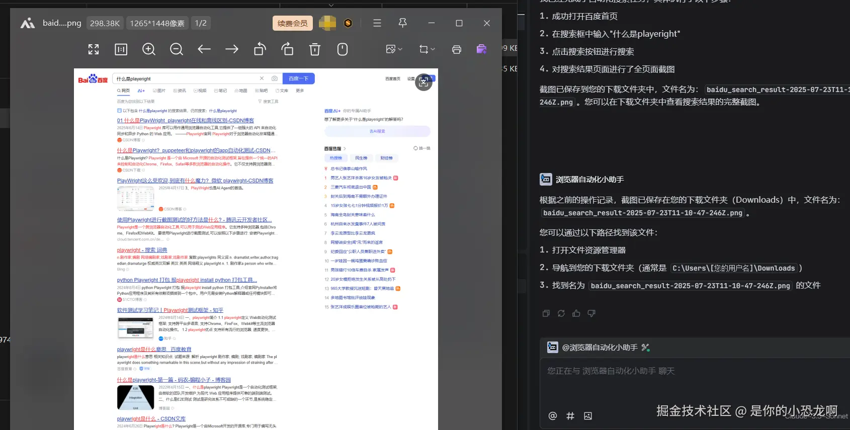The image size is (850, 430).
Task: Click the 网页 tab in Baidu screenshot
Action: 124,91
